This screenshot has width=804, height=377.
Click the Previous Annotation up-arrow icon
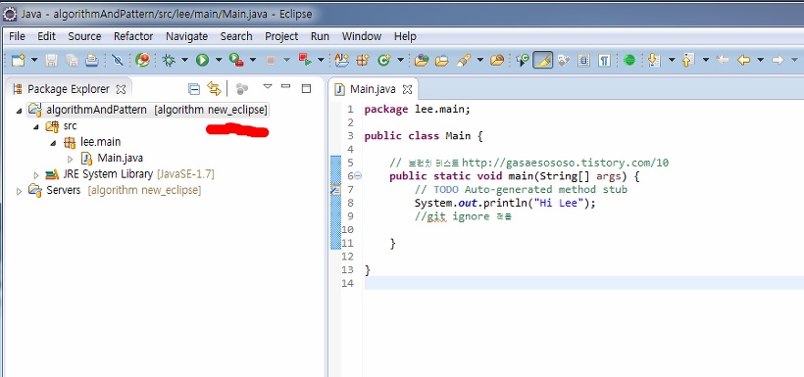[x=687, y=61]
